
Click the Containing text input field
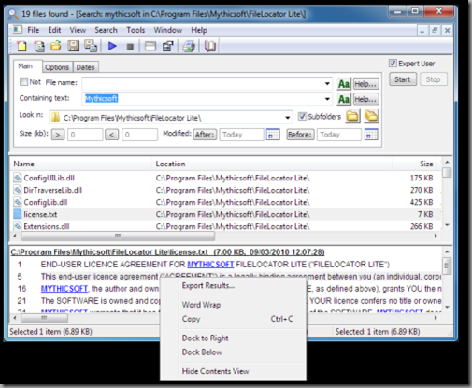(x=207, y=99)
